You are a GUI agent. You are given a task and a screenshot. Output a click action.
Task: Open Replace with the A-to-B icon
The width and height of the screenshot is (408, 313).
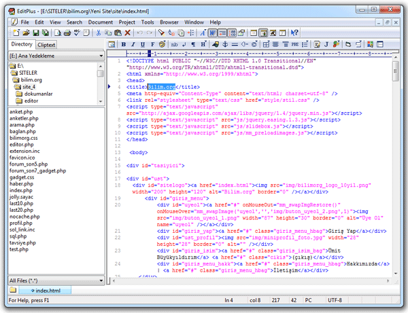click(x=171, y=33)
